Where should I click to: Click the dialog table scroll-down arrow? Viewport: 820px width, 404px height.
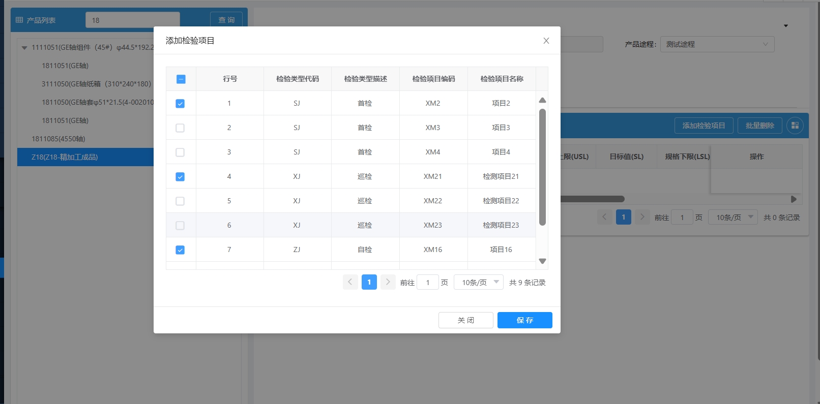tap(542, 261)
